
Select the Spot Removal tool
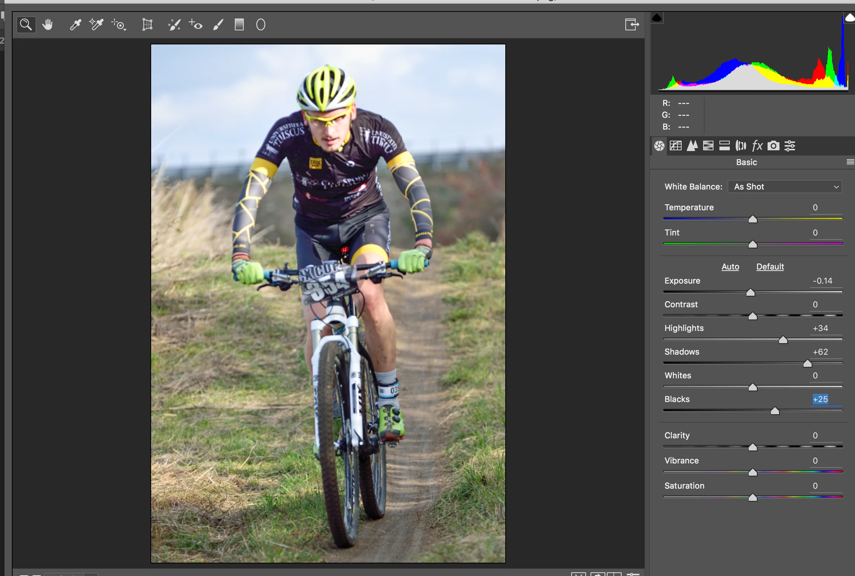(174, 25)
